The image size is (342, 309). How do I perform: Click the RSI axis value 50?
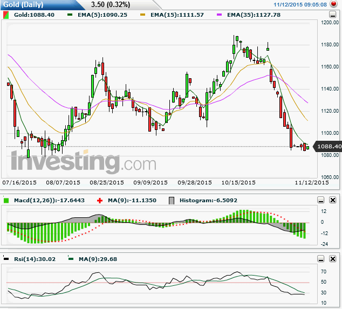click(324, 281)
